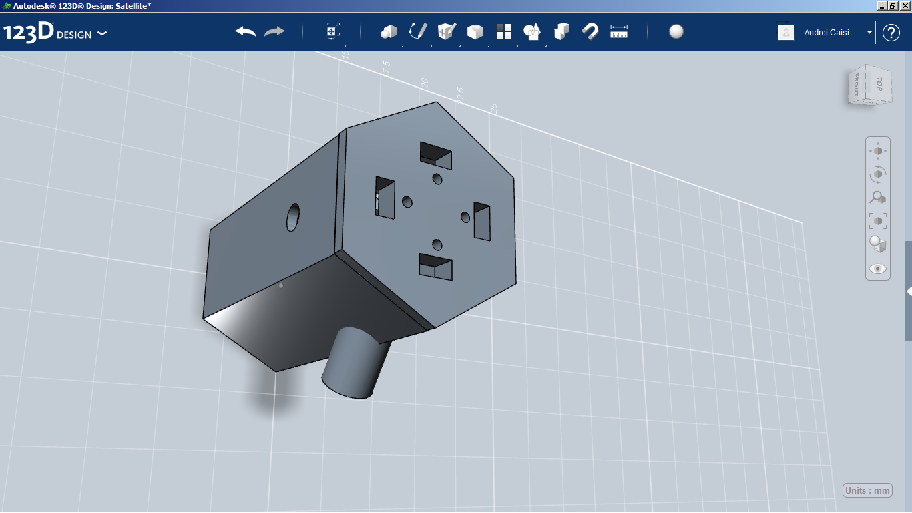The height and width of the screenshot is (513, 912).
Task: Open the Sketch tool
Action: click(x=418, y=31)
